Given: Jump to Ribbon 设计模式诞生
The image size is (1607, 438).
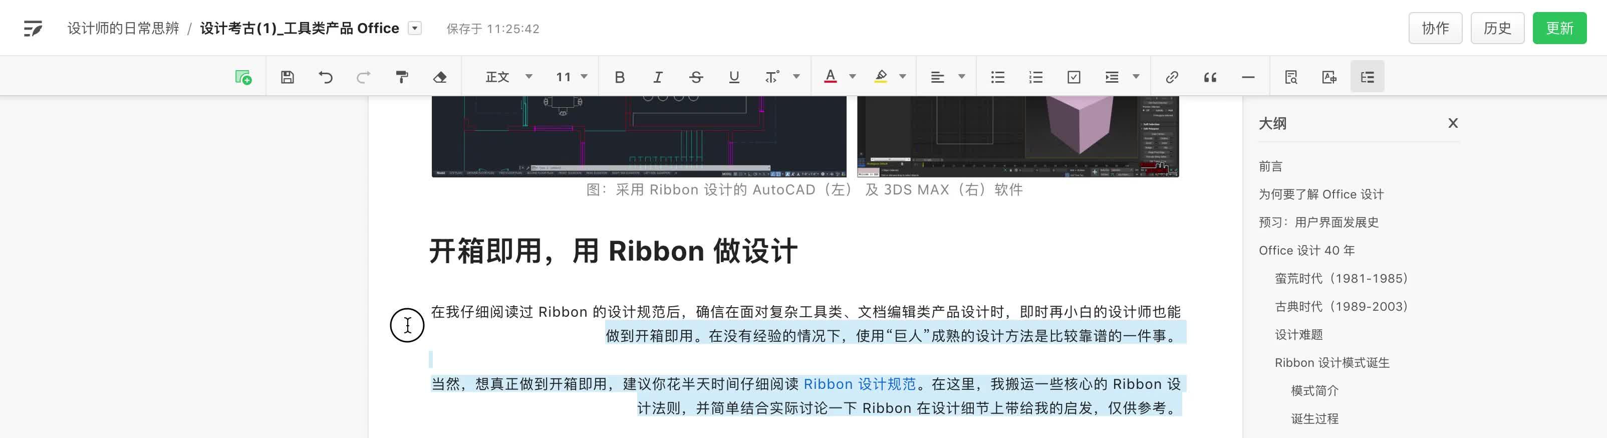Looking at the screenshot, I should [1332, 362].
